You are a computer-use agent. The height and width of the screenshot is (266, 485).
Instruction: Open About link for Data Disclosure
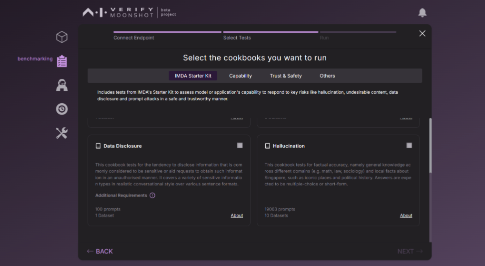click(237, 215)
